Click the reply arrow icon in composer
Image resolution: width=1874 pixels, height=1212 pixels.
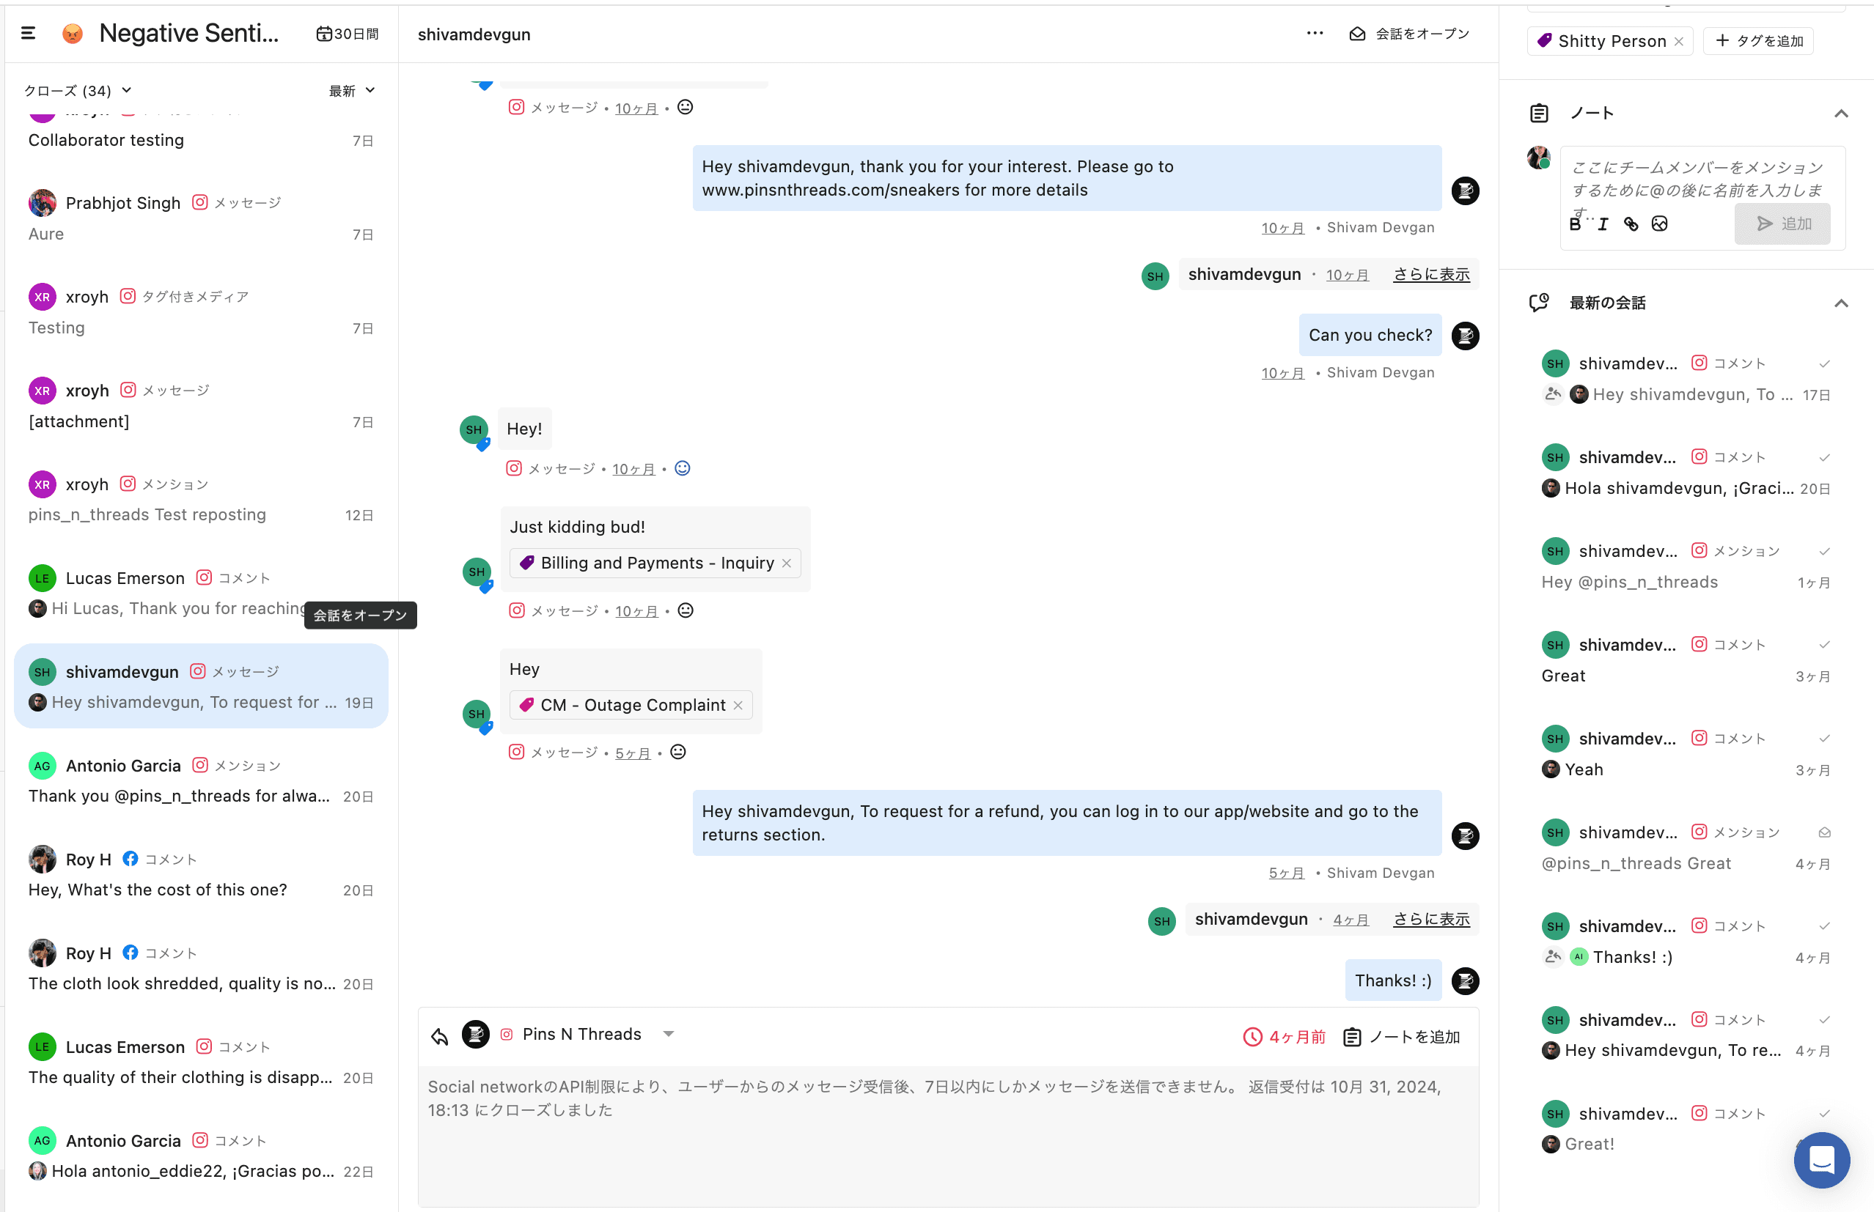coord(439,1036)
